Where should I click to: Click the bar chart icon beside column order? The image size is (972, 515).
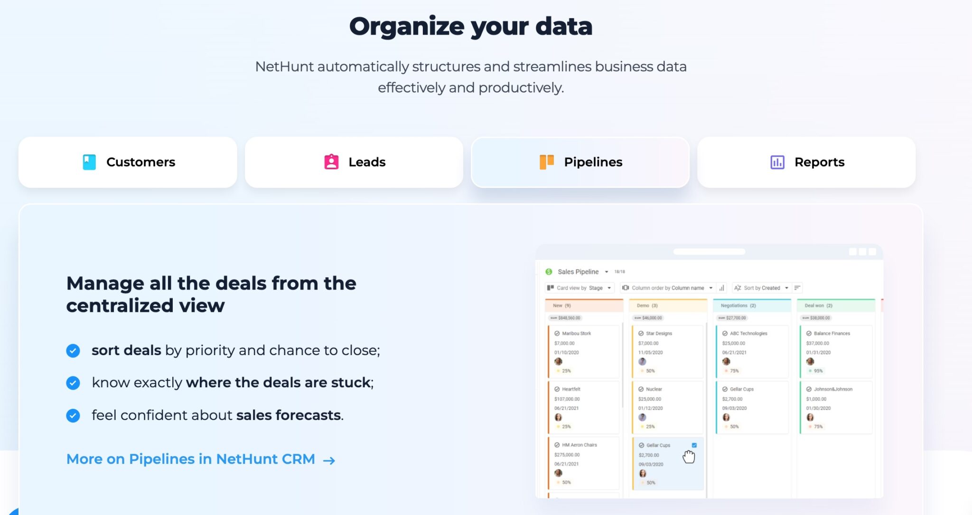(x=721, y=287)
